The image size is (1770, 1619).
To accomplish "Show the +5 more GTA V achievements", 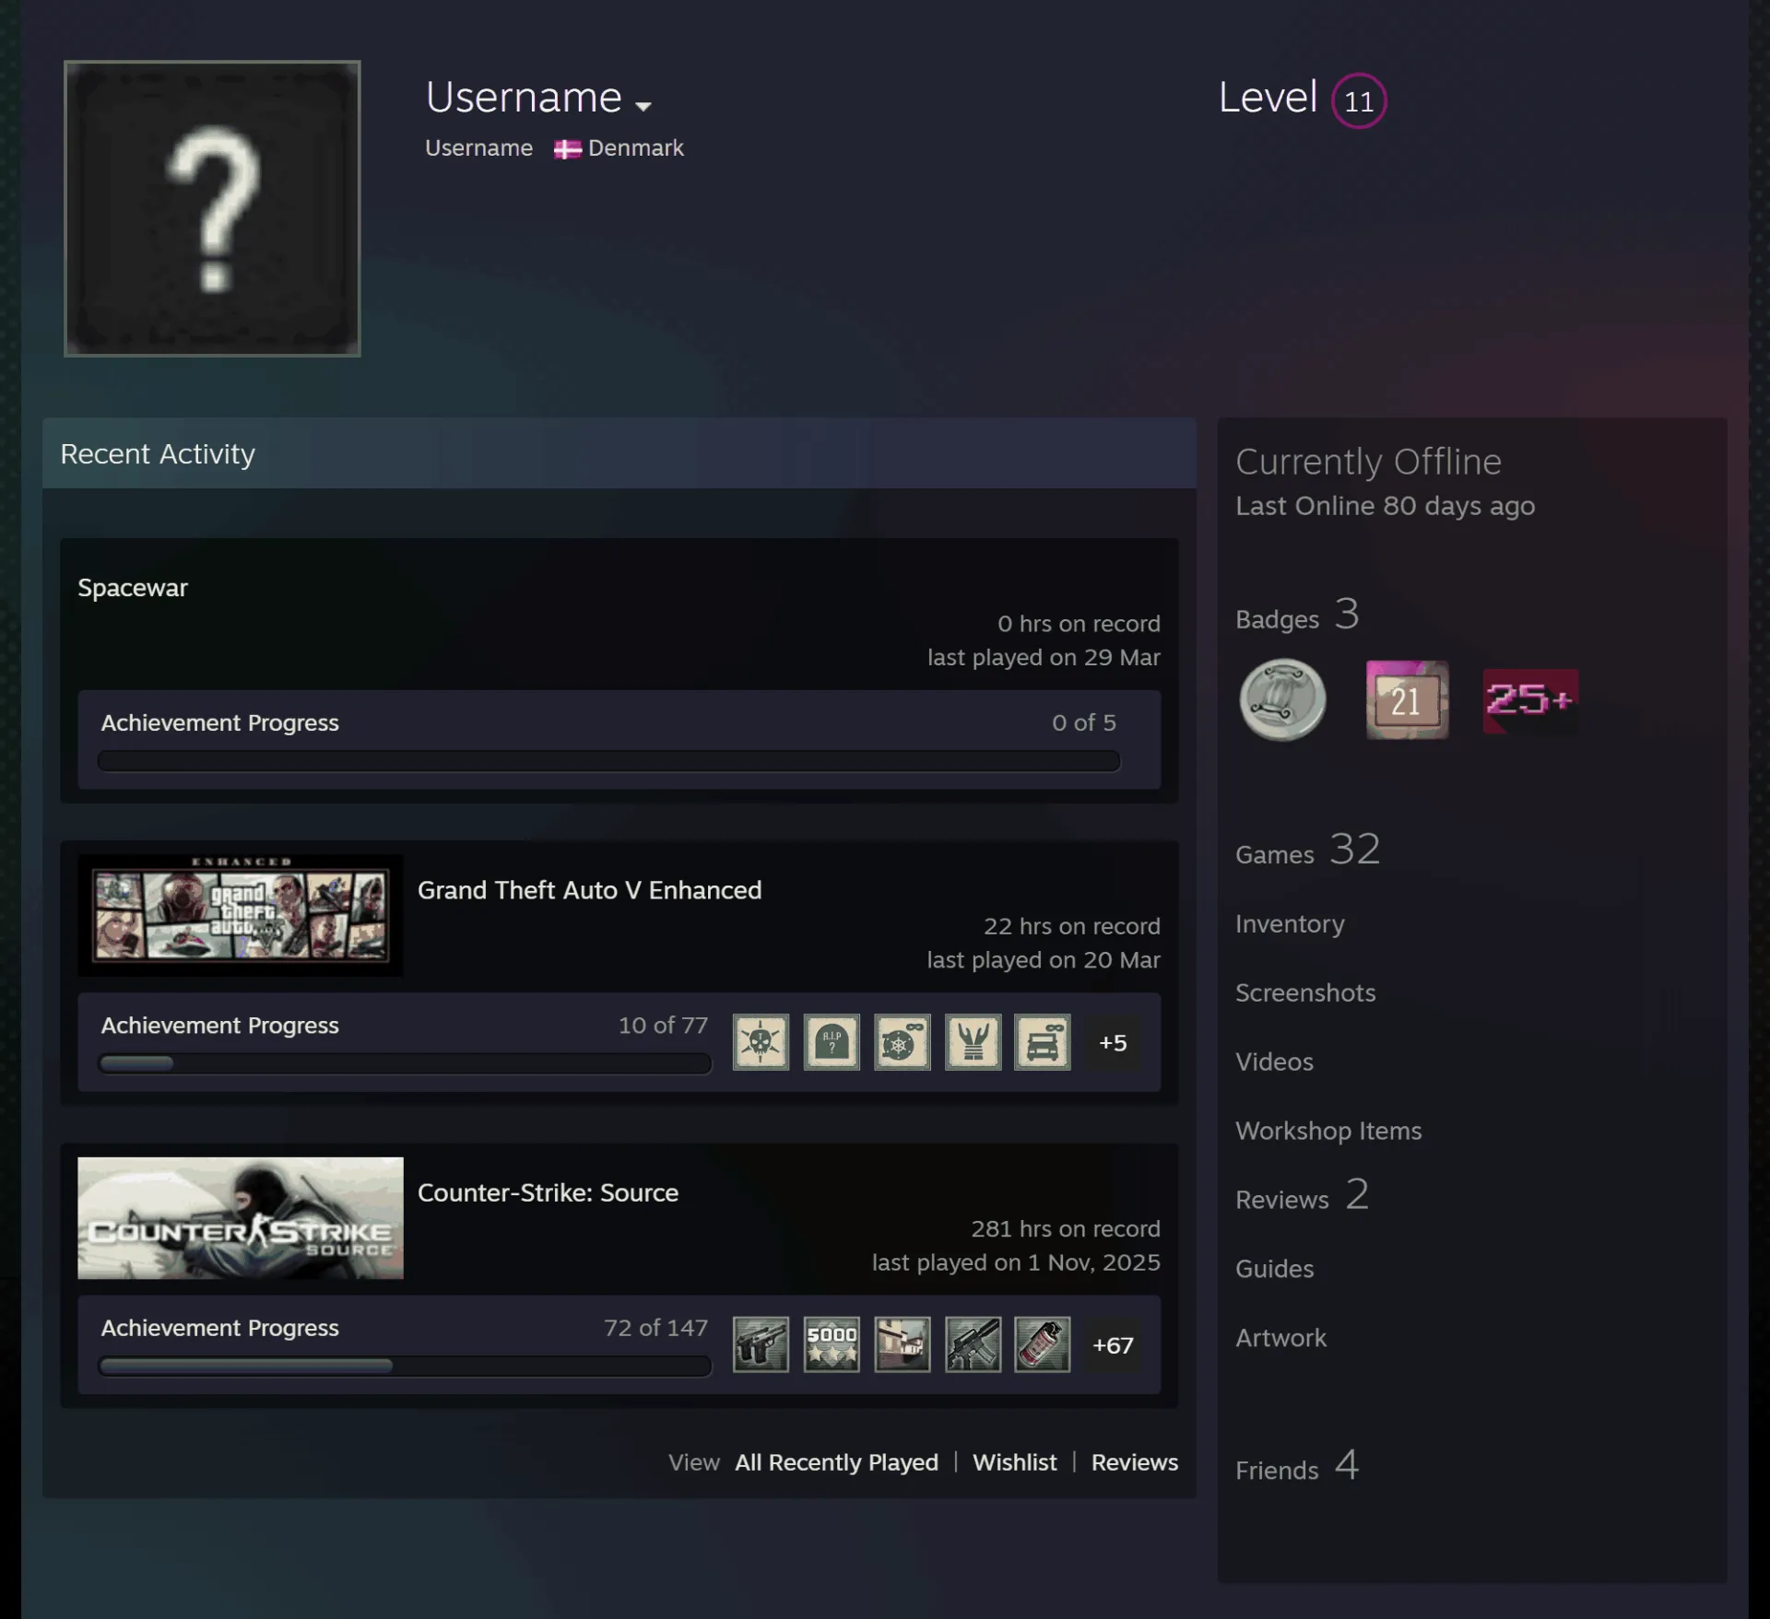I will [x=1113, y=1042].
